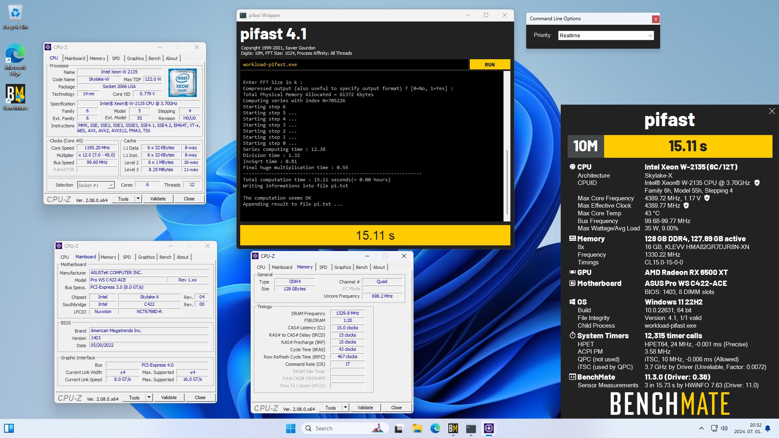This screenshot has height=438, width=779.
Task: Click the workload-pifast.exe path field
Action: [354, 65]
